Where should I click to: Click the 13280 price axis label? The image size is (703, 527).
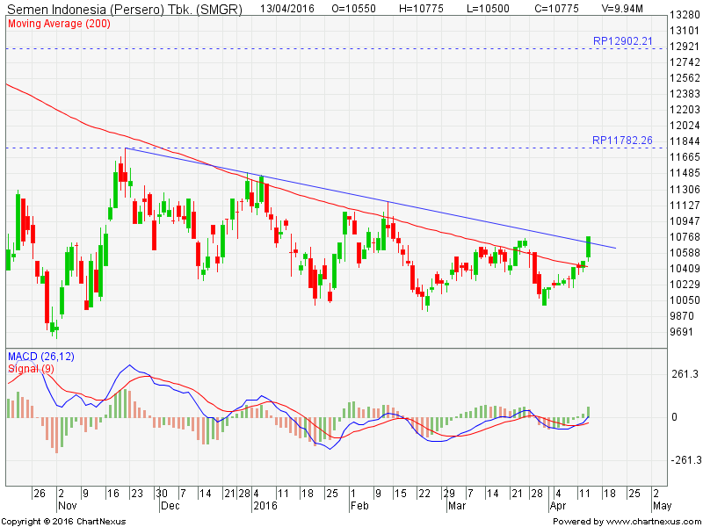click(x=685, y=15)
